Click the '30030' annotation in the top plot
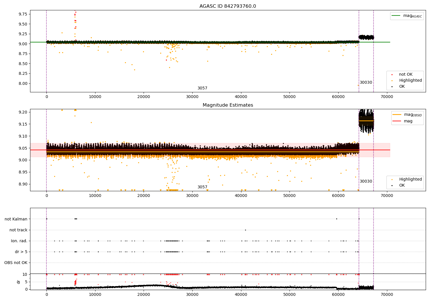The height and width of the screenshot is (301, 430). [x=366, y=83]
